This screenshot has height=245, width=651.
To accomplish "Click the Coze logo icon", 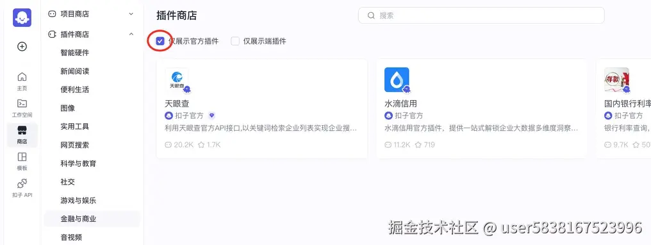I will pyautogui.click(x=22, y=17).
